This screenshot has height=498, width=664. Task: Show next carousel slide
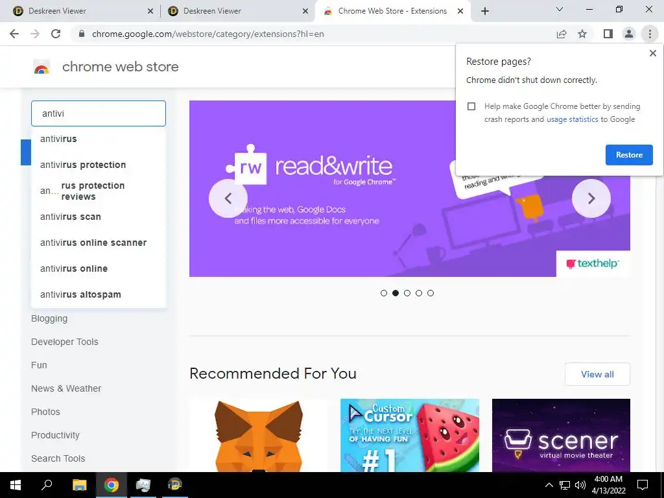pos(591,198)
